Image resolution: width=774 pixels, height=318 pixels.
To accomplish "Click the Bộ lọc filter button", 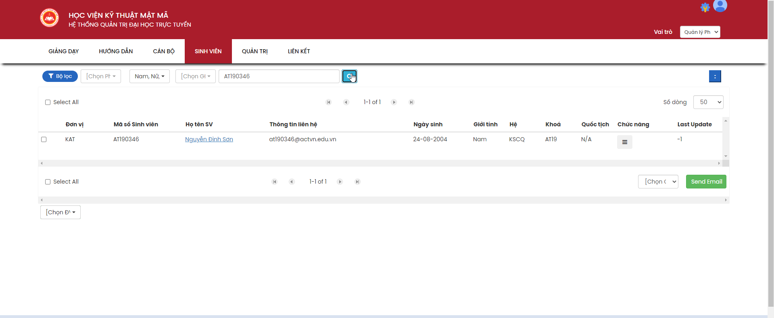I will click(x=60, y=76).
